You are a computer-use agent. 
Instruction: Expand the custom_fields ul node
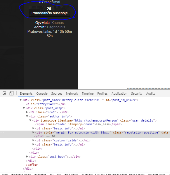[33, 140]
